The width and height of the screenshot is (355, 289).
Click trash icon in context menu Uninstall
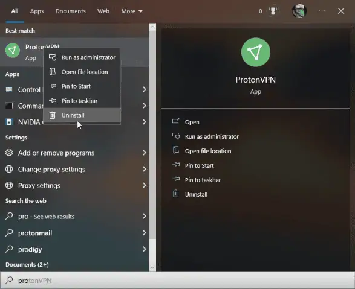(x=52, y=115)
